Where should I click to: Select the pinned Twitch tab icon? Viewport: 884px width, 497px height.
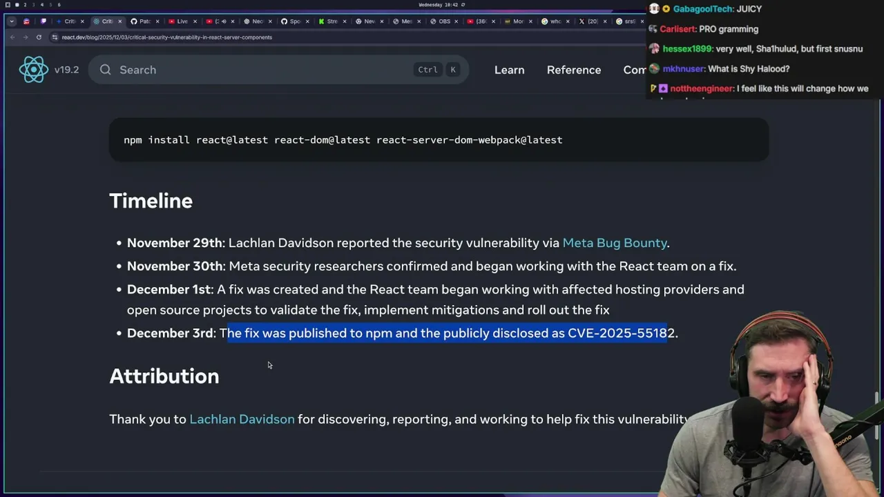click(x=44, y=21)
